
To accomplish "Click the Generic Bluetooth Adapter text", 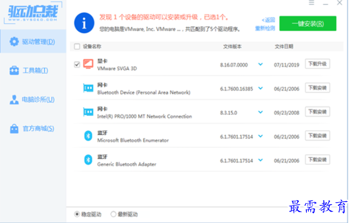I will (127, 164).
